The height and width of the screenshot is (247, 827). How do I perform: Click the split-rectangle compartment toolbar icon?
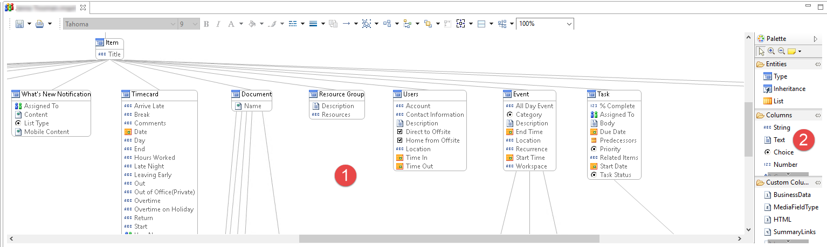(481, 24)
